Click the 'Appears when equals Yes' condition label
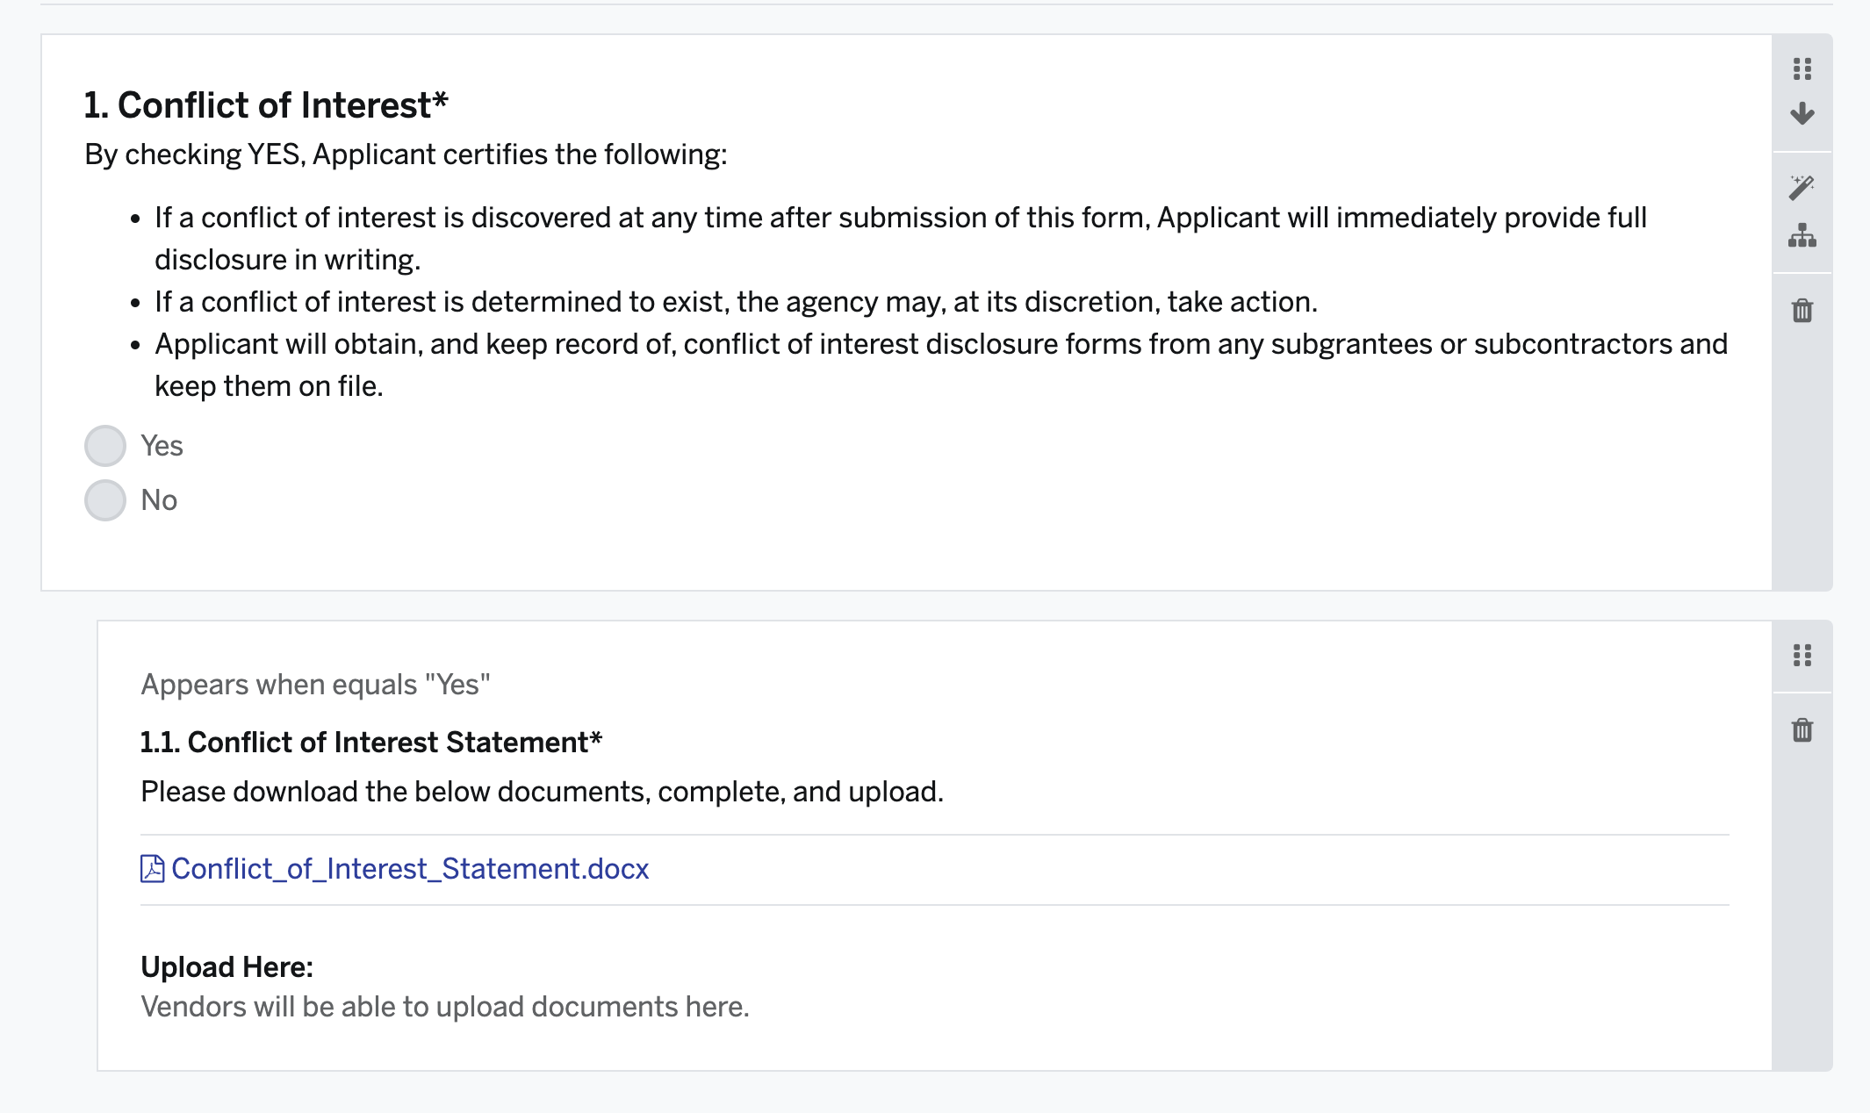Screen dimensions: 1870x1113 tap(315, 684)
